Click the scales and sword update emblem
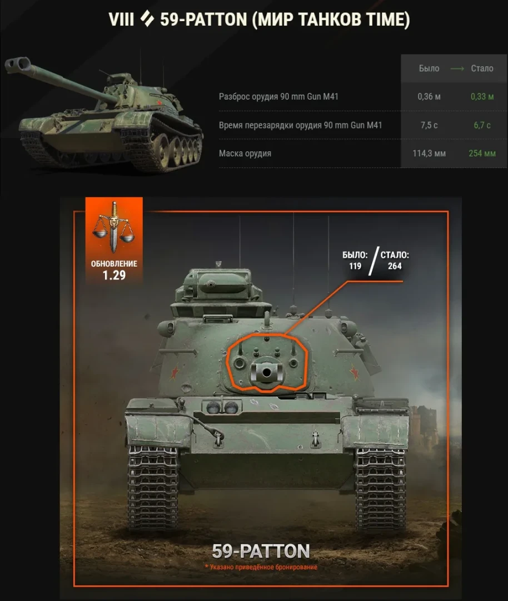This screenshot has height=601, width=508. click(x=114, y=227)
